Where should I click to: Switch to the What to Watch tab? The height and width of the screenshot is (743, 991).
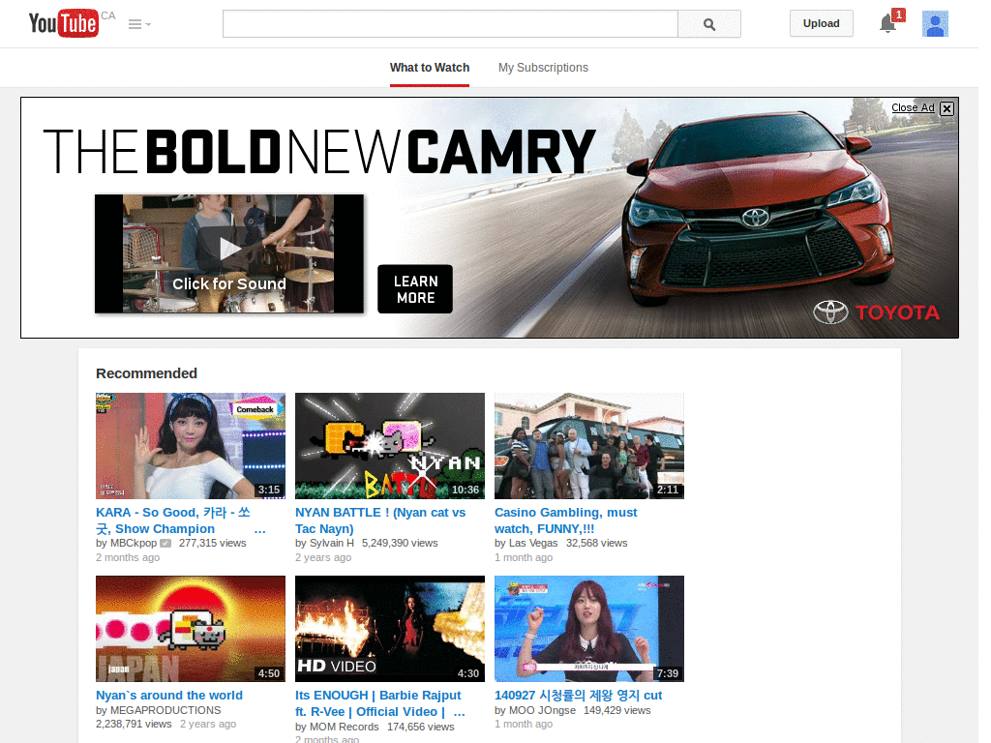[x=430, y=68]
